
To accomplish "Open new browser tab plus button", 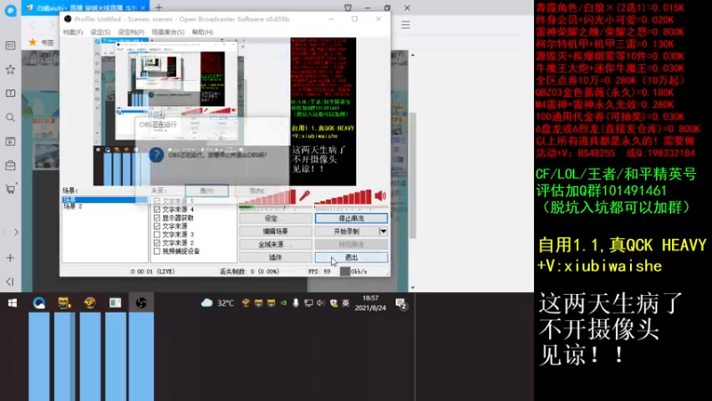I will point(158,8).
